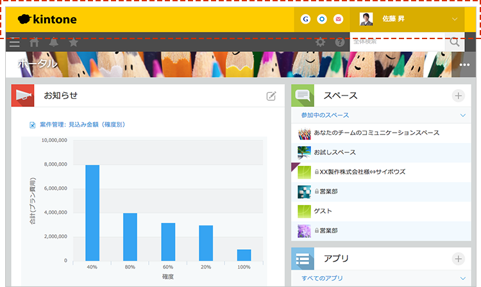
Task: Add a new space with plus button
Action: pos(458,96)
